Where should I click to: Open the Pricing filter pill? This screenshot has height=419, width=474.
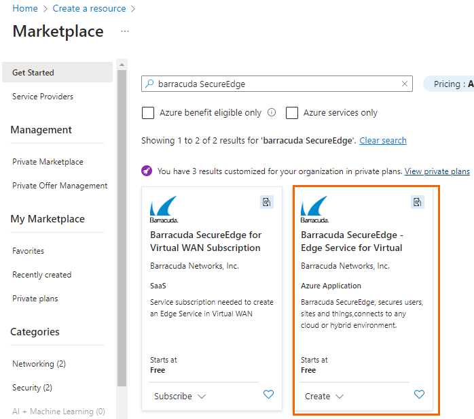[x=448, y=84]
